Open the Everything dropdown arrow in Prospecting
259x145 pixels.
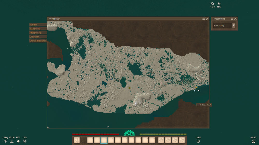[234, 25]
